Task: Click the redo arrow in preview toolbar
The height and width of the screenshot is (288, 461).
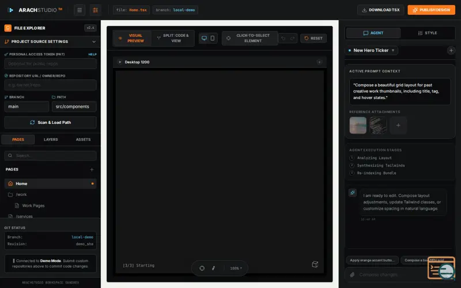Action: pyautogui.click(x=293, y=38)
